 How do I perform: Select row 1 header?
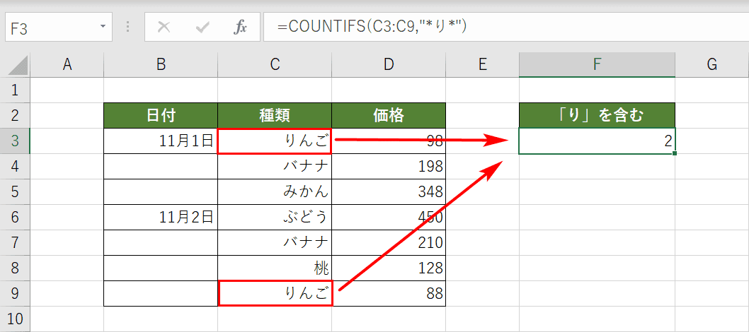[x=15, y=90]
